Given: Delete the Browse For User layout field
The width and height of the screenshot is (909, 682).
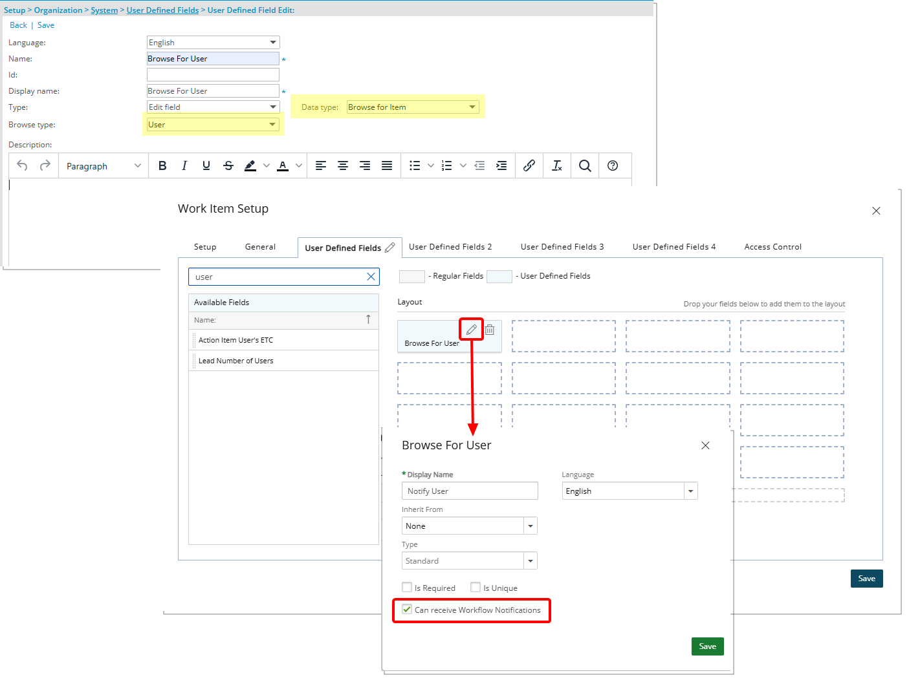Looking at the screenshot, I should tap(490, 329).
